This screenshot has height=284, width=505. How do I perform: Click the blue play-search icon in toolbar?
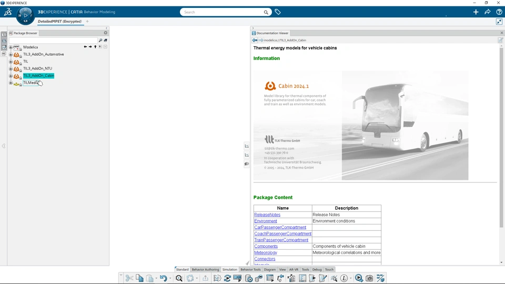[x=359, y=278]
